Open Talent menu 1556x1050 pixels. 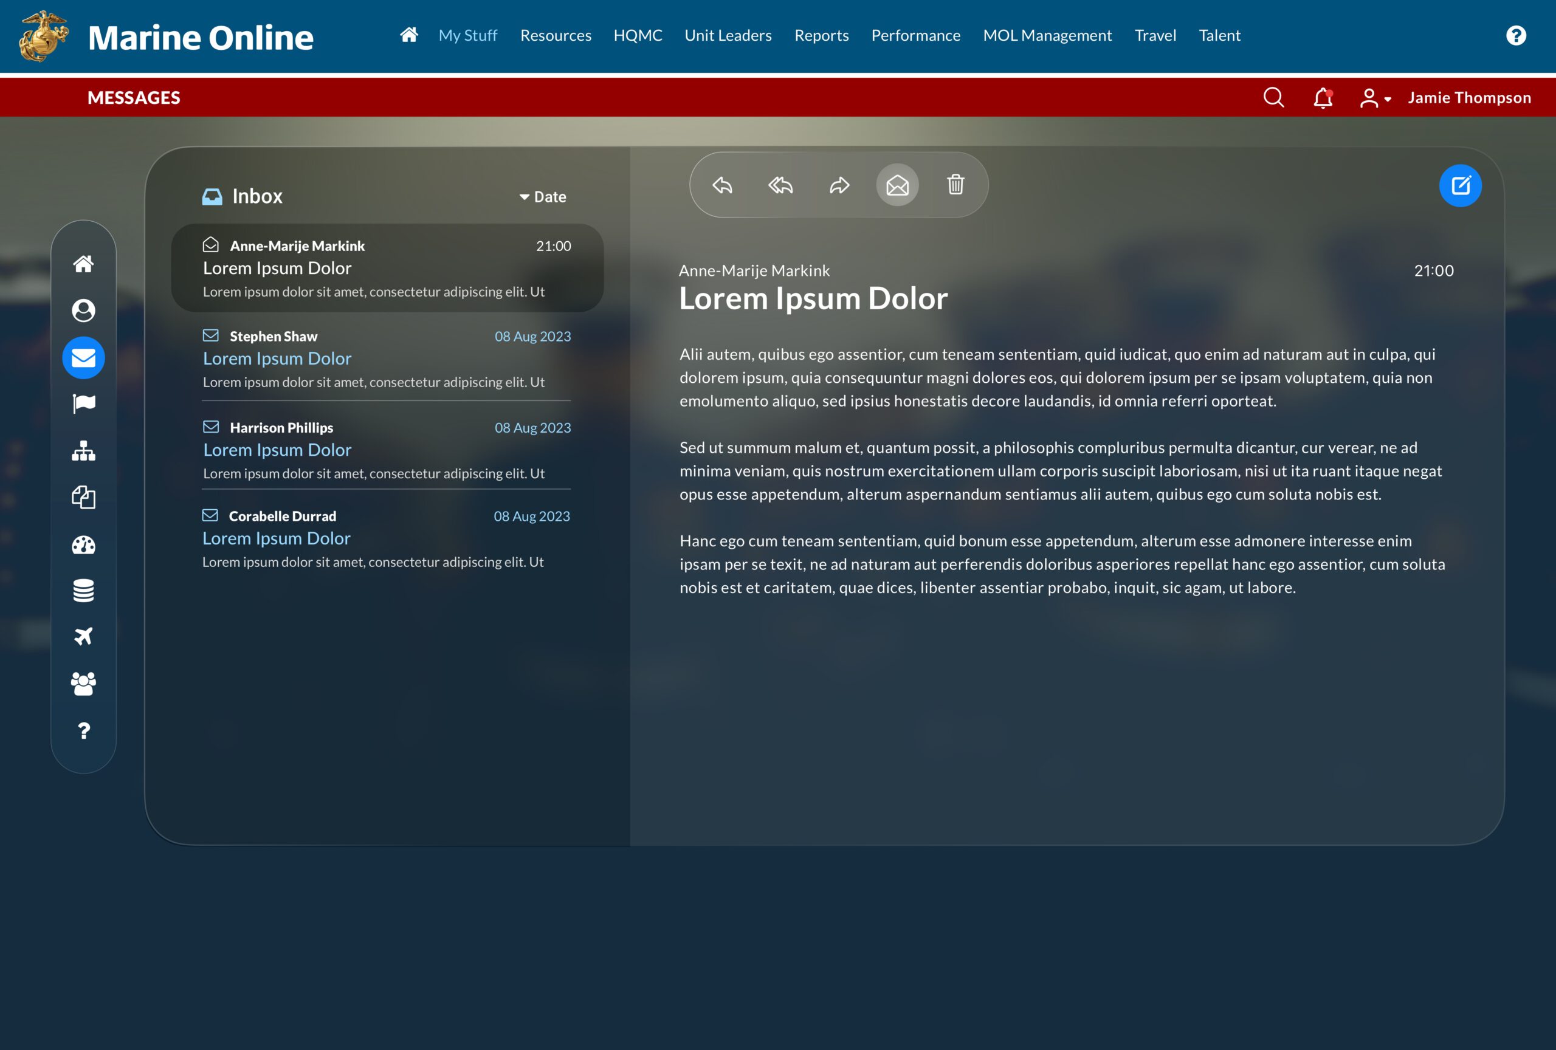tap(1219, 35)
